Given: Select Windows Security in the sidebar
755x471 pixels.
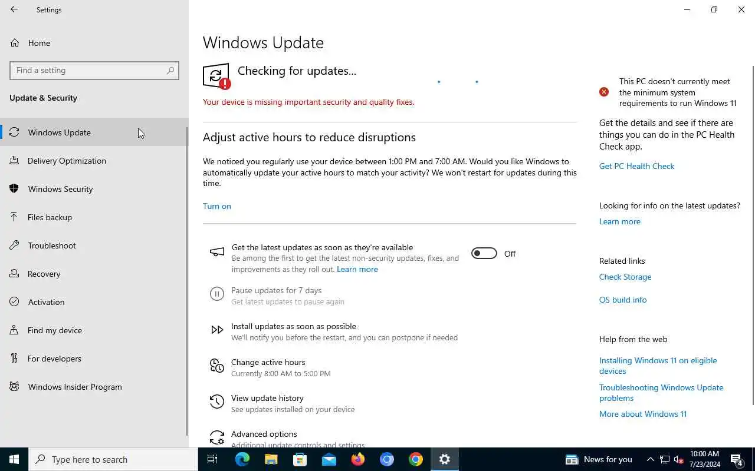Looking at the screenshot, I should [94, 189].
